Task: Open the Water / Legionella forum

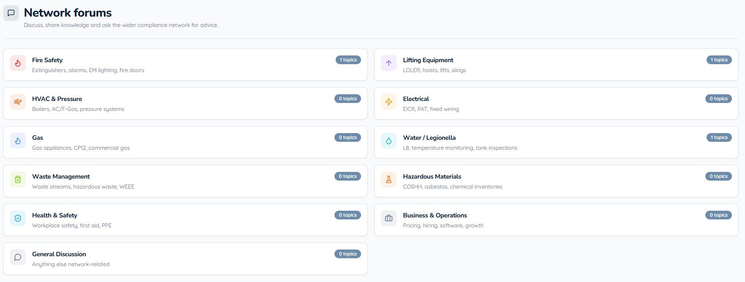Action: [x=556, y=142]
